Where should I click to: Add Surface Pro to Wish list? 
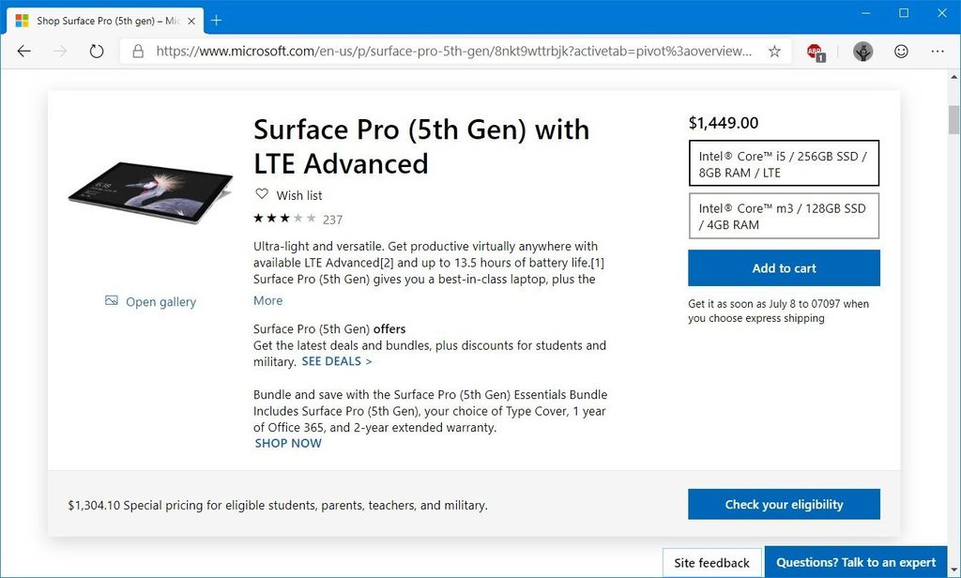click(287, 194)
